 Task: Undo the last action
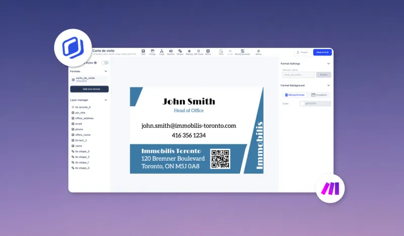pyautogui.click(x=230, y=52)
